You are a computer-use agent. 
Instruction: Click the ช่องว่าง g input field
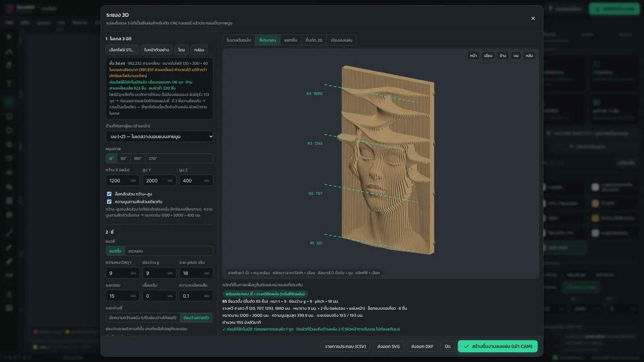coord(159,273)
